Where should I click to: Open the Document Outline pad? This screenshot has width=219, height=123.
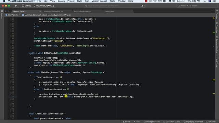pyautogui.click(x=217, y=45)
